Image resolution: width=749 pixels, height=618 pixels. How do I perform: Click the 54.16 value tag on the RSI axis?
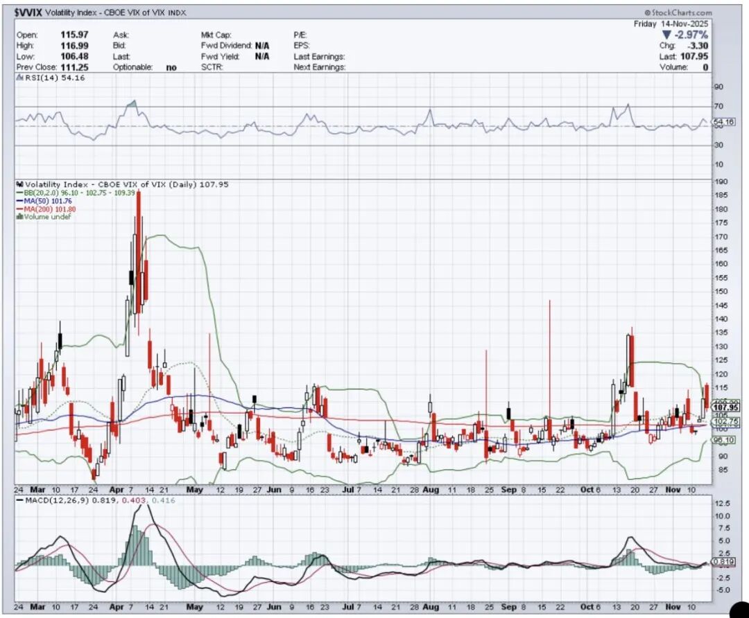coord(723,122)
